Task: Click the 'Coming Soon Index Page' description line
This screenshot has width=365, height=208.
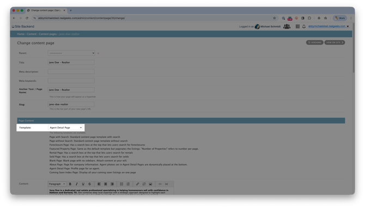Action: 93,173
